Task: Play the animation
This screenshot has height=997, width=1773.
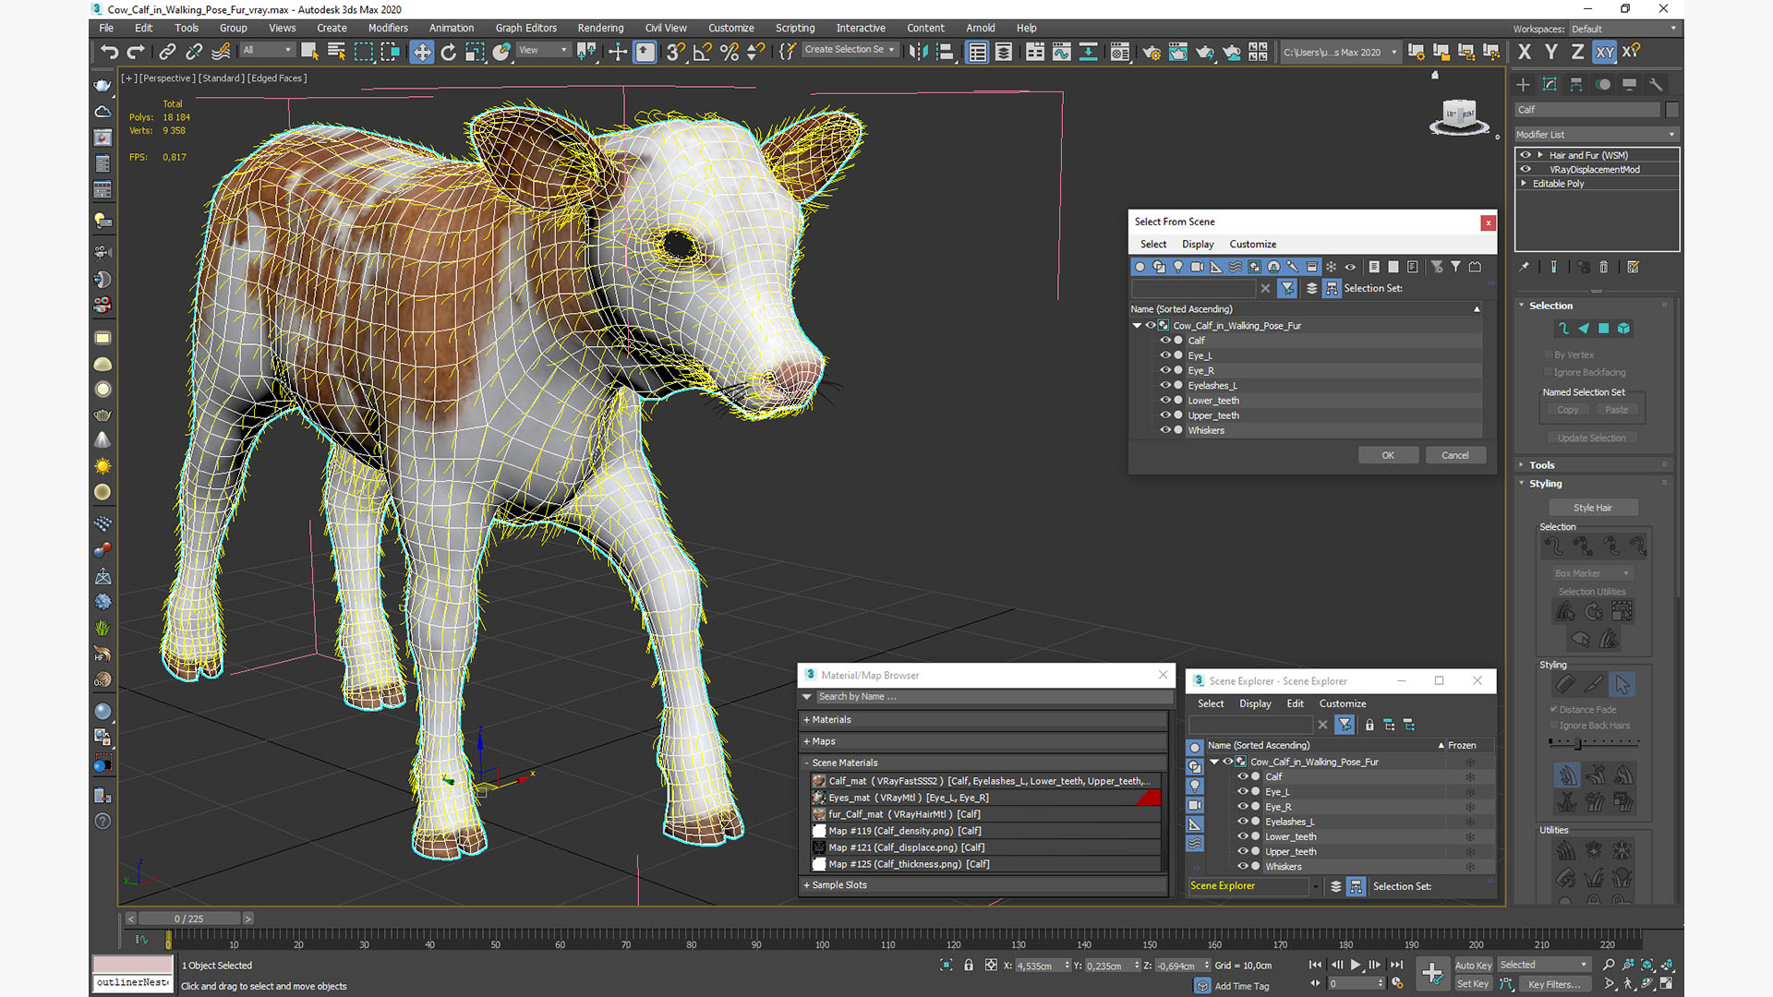Action: [x=1356, y=965]
